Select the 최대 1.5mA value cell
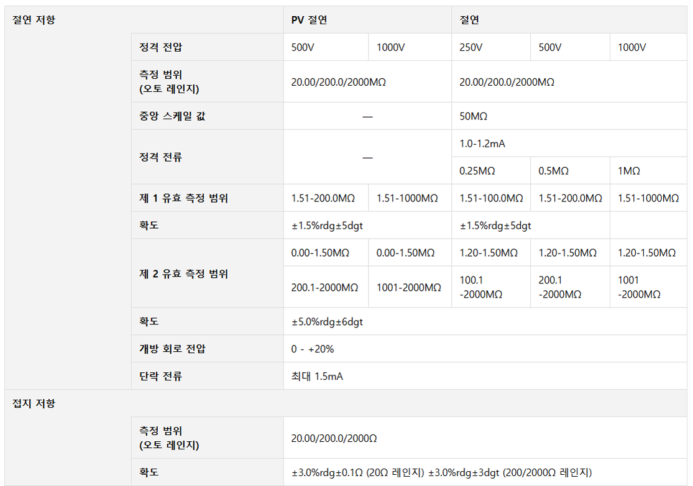 point(317,376)
